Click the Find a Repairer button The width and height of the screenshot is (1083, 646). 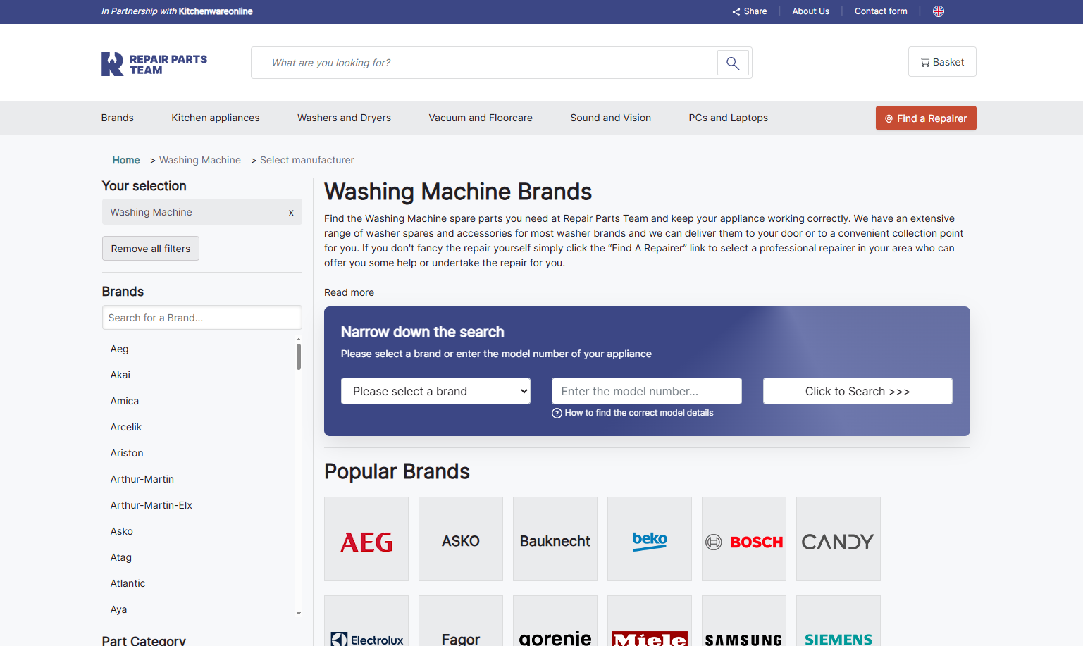click(926, 118)
